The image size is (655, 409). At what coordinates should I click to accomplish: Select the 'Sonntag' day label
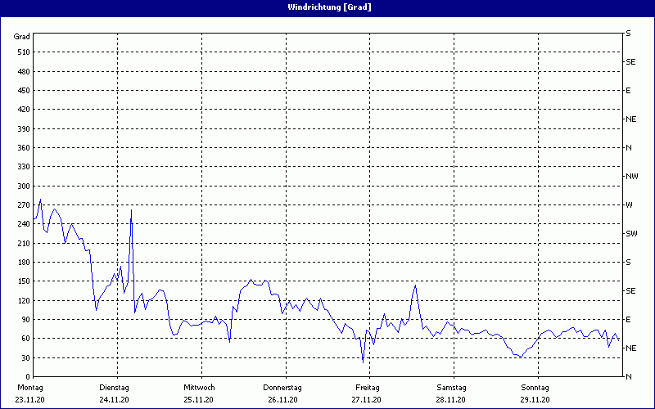(x=535, y=387)
